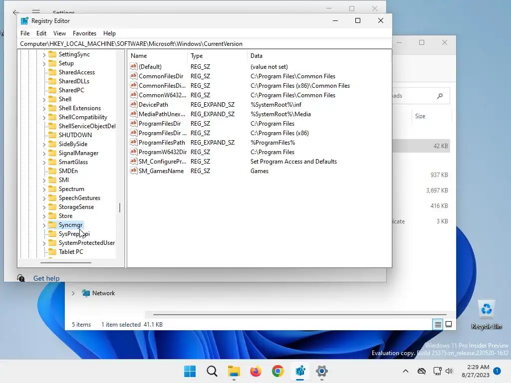The height and width of the screenshot is (383, 511).
Task: Click the ProgramFilesPath value icon
Action: (134, 142)
